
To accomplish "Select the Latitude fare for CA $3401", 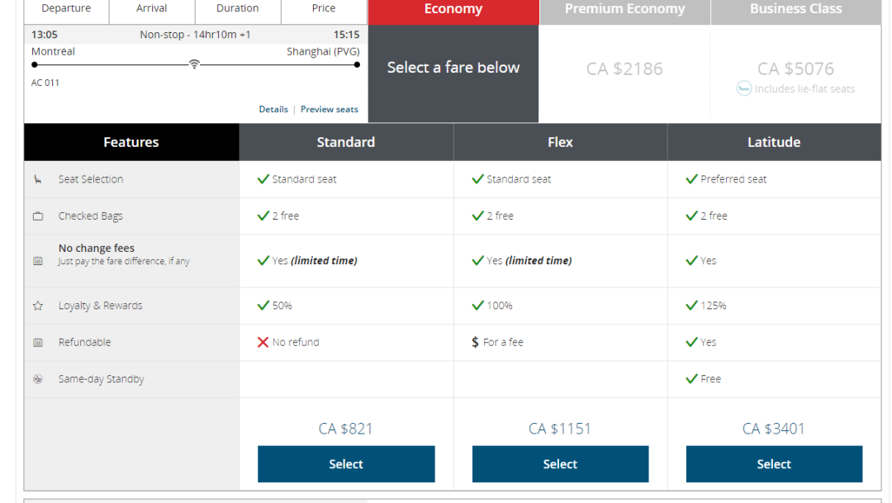I will [774, 463].
